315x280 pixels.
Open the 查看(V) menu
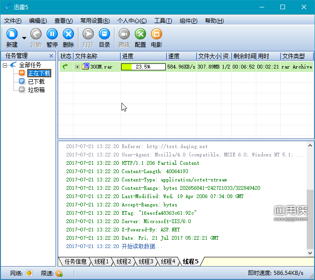click(x=63, y=21)
